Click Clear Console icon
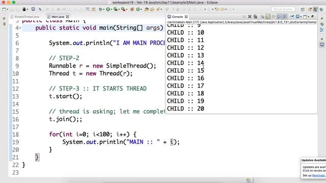Screen dimensions: 326x183 (x=263, y=17)
